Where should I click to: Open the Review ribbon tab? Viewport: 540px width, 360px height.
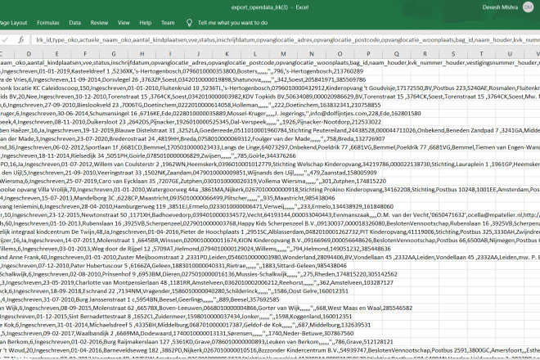[x=99, y=23]
